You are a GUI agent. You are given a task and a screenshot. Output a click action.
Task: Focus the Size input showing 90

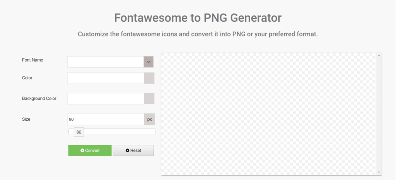pyautogui.click(x=106, y=119)
